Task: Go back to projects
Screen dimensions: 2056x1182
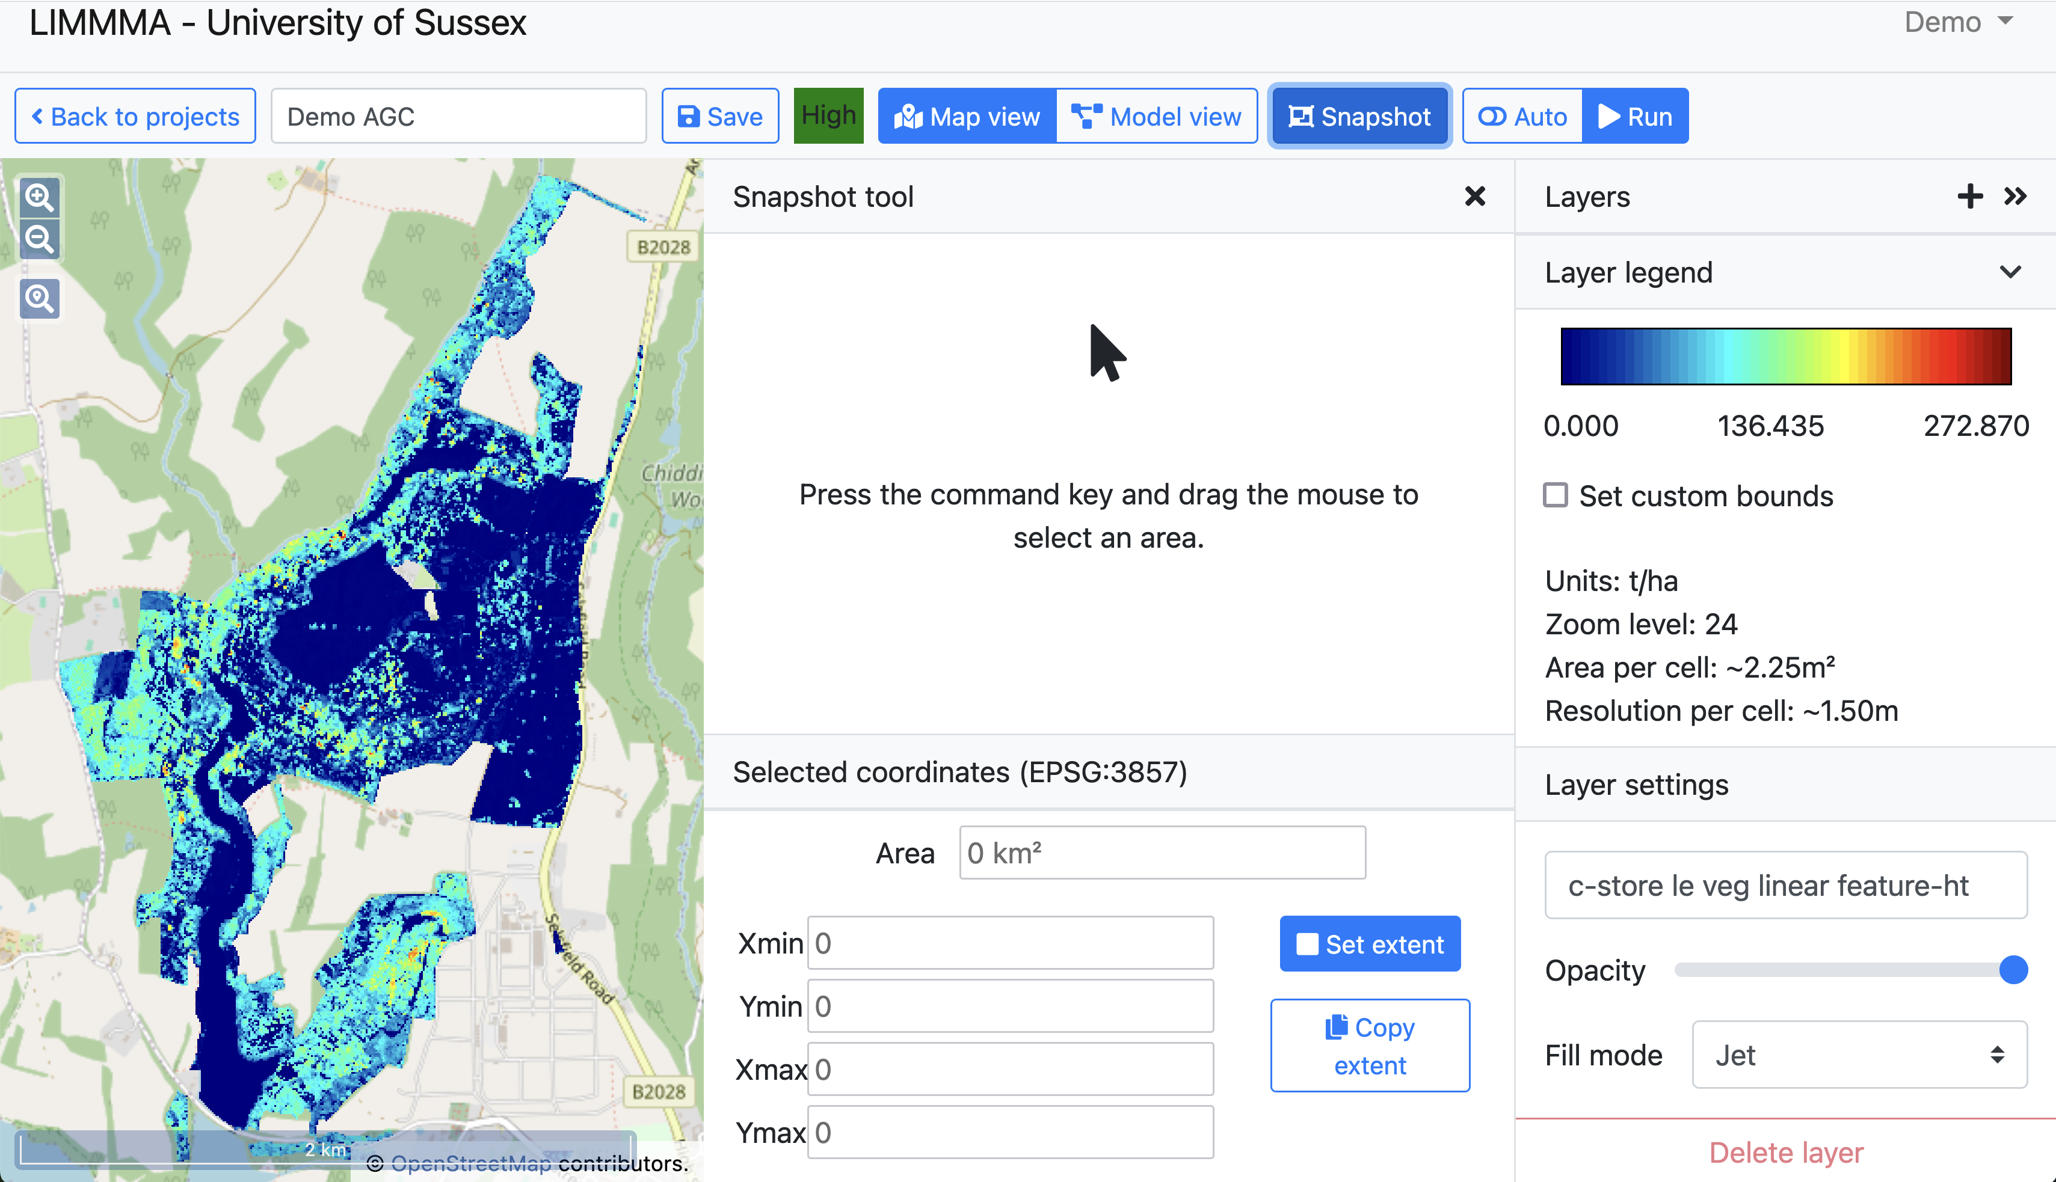Action: click(135, 116)
